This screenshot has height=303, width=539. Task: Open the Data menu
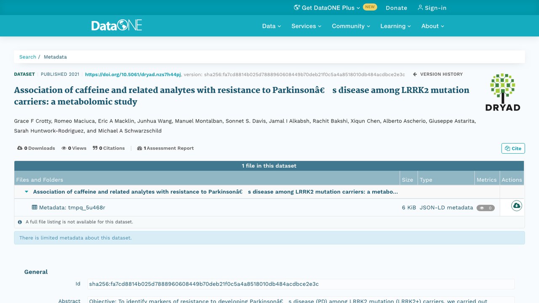pyautogui.click(x=271, y=26)
